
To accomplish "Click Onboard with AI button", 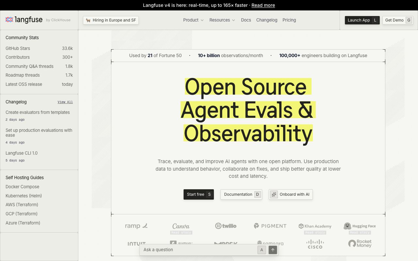I will click(x=291, y=194).
